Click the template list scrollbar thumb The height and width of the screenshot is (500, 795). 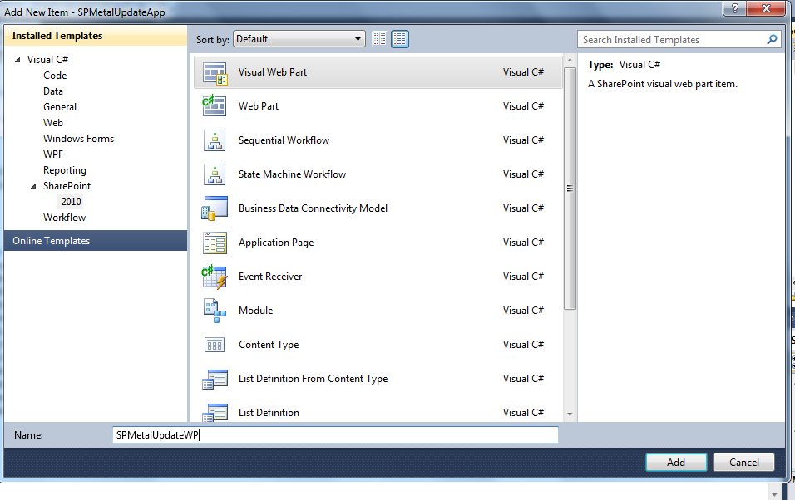[570, 189]
